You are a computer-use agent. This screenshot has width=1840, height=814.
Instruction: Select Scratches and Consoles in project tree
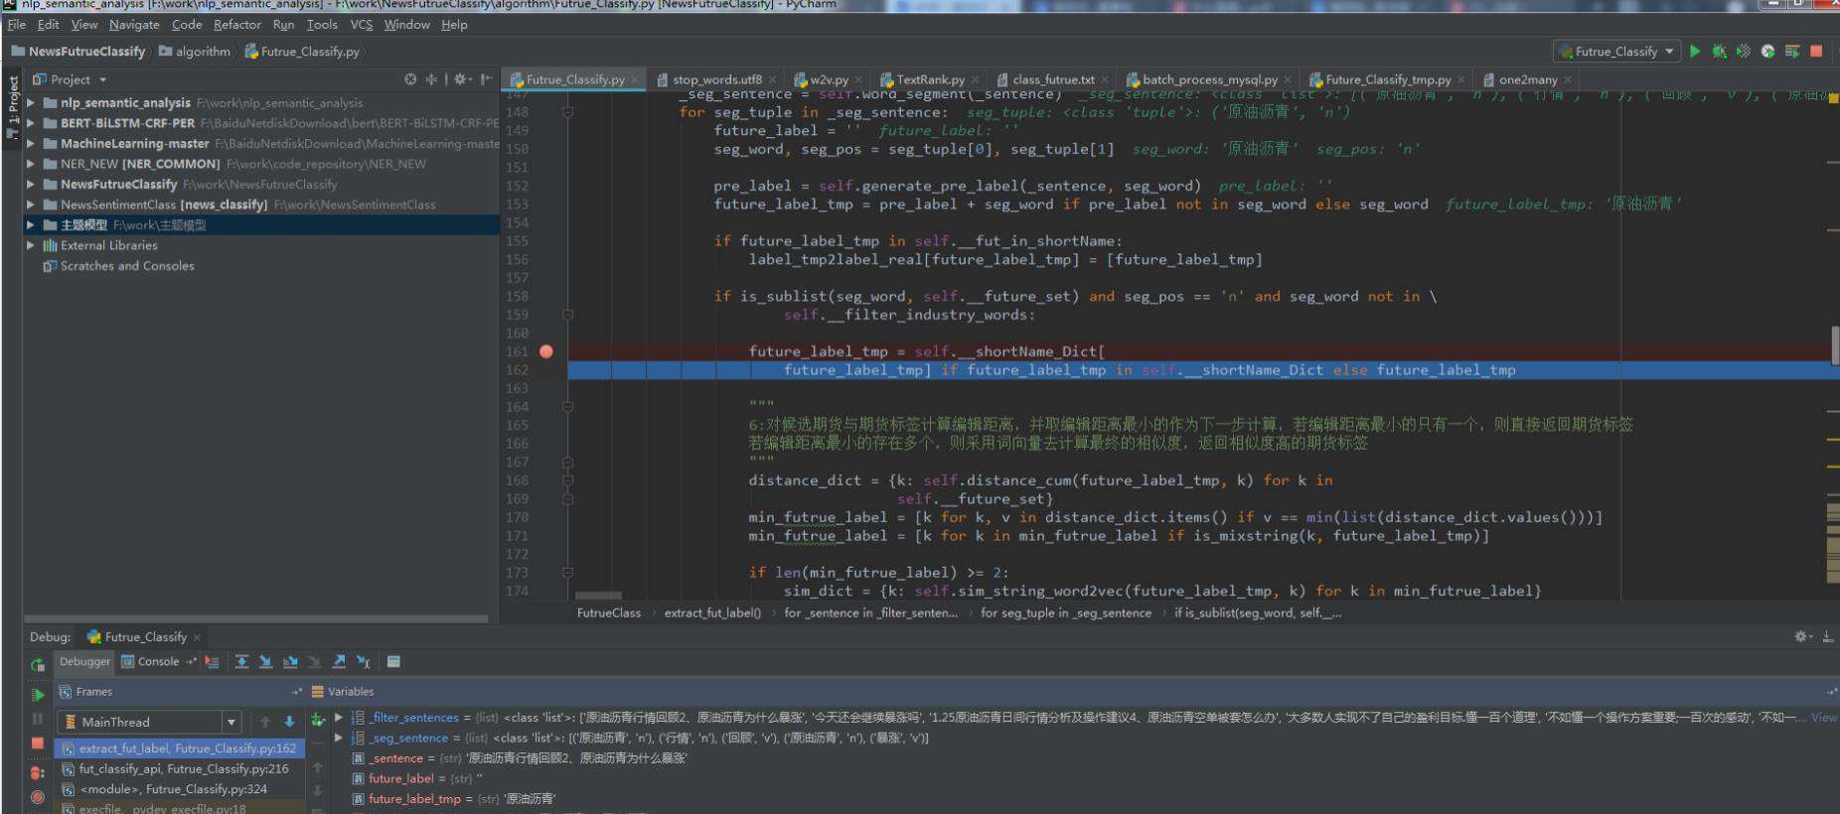[127, 266]
